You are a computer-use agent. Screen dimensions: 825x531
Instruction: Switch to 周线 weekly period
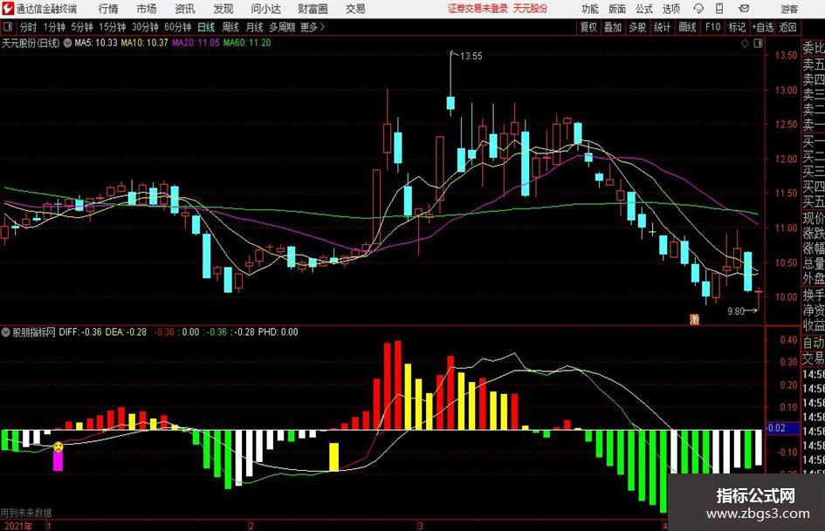coord(230,27)
